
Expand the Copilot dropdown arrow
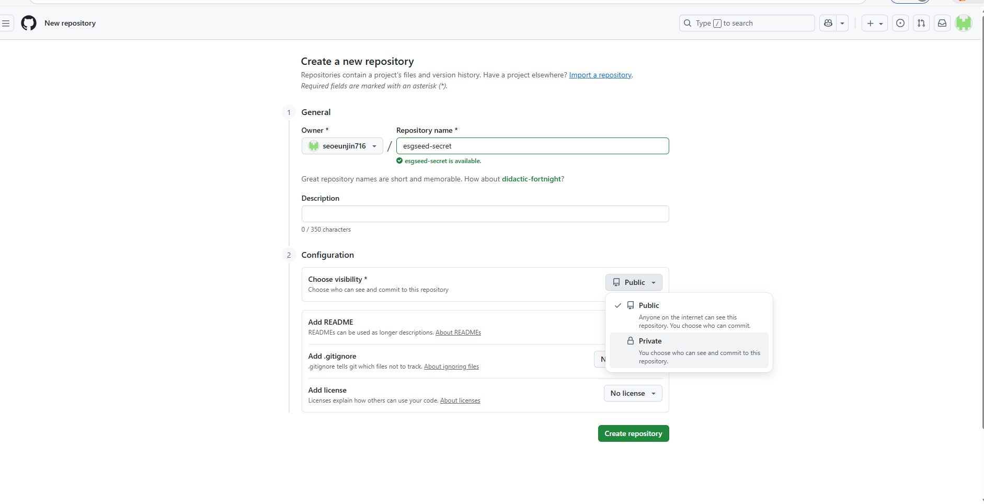tap(842, 23)
